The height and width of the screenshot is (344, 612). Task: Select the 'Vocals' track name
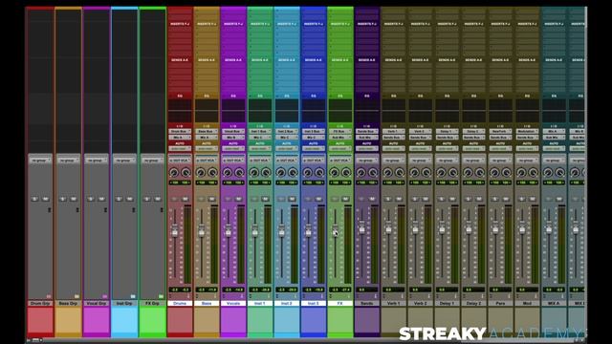click(x=233, y=303)
